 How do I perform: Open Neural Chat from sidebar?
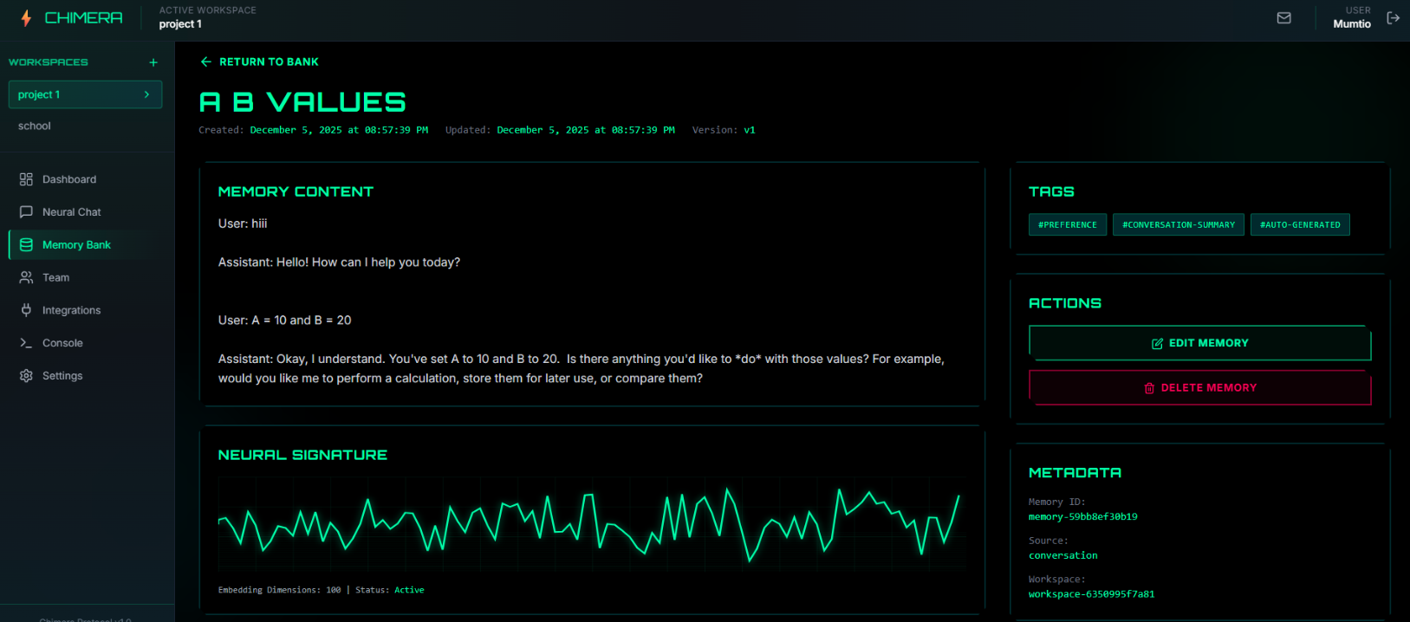tap(87, 212)
